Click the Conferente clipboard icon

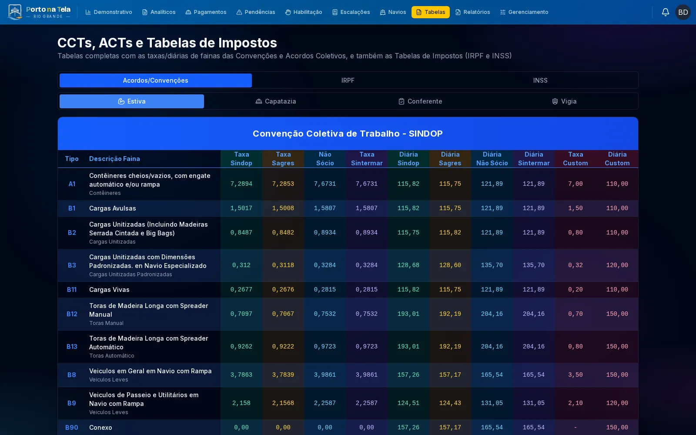(402, 101)
